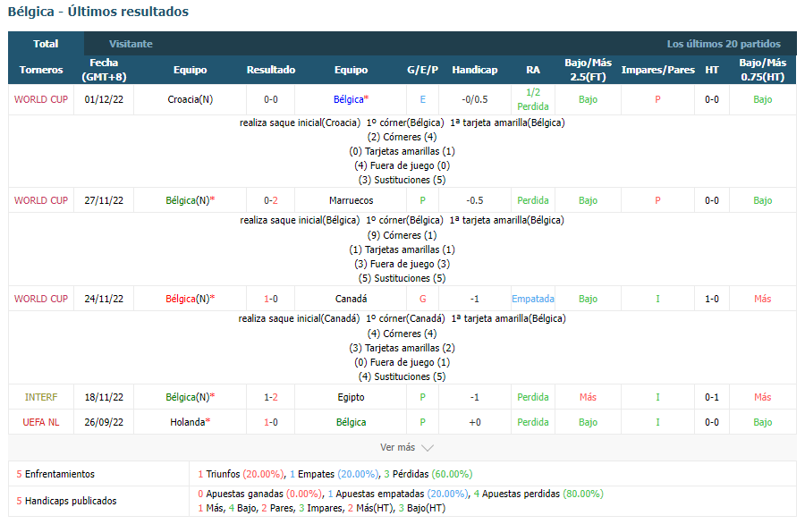Viewport: 805px width, 524px height.
Task: Click Bélgica - Últimos resultados heading
Action: point(98,12)
